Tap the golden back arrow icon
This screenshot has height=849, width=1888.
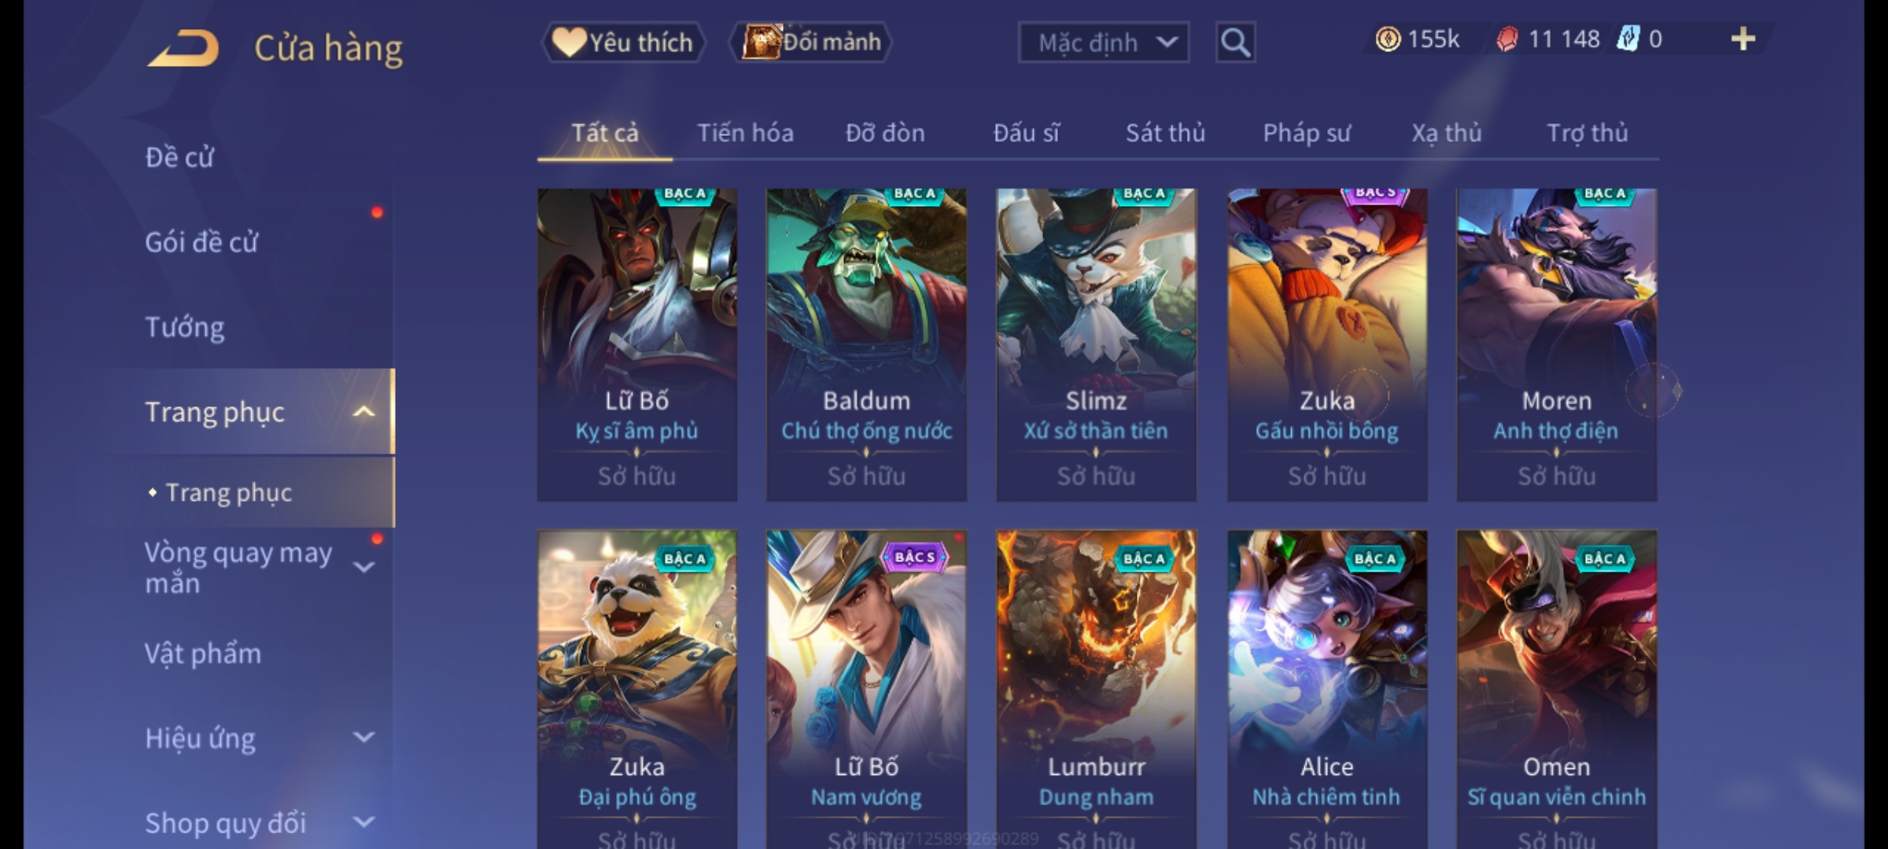183,49
